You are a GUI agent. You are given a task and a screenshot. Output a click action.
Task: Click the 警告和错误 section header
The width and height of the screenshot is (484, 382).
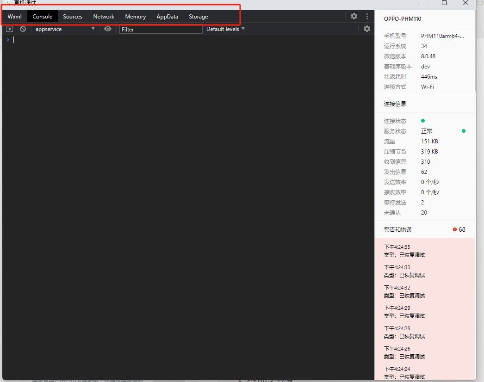(398, 229)
